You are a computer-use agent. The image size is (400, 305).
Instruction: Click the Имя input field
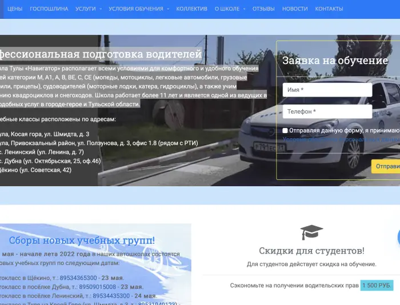tap(327, 90)
